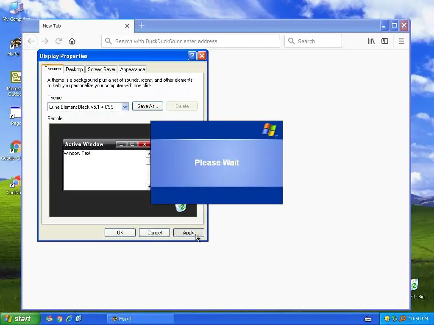Screen dimensions: 434x325
Task: Click the Cancel button
Action: pos(154,233)
